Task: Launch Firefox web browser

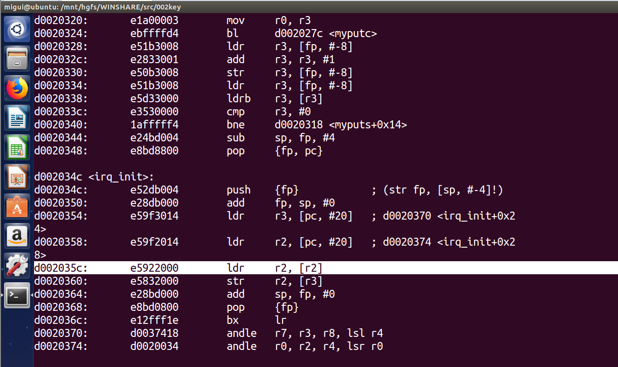Action: click(x=17, y=89)
